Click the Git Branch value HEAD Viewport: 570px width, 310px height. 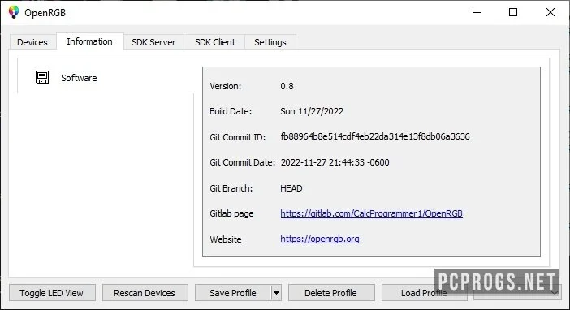[x=291, y=188]
